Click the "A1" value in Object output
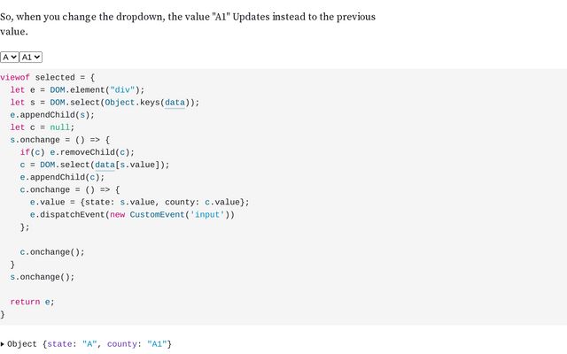Image resolution: width=567 pixels, height=354 pixels. point(157,344)
